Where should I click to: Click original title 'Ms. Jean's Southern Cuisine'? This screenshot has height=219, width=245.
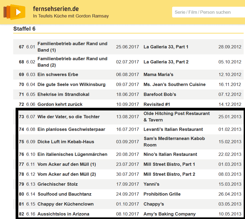175,84
